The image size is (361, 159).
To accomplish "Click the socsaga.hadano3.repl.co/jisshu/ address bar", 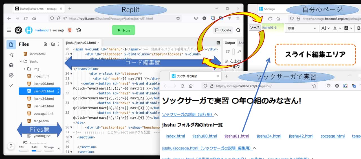I will tap(259, 86).
